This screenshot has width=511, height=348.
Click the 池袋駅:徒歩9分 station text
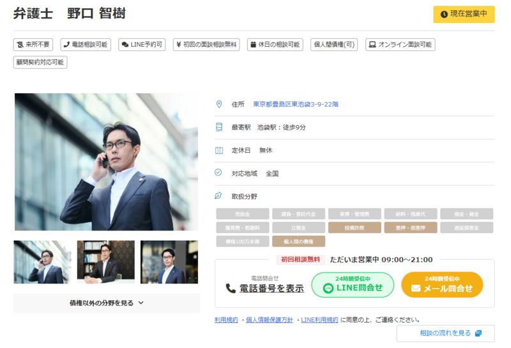(x=282, y=128)
